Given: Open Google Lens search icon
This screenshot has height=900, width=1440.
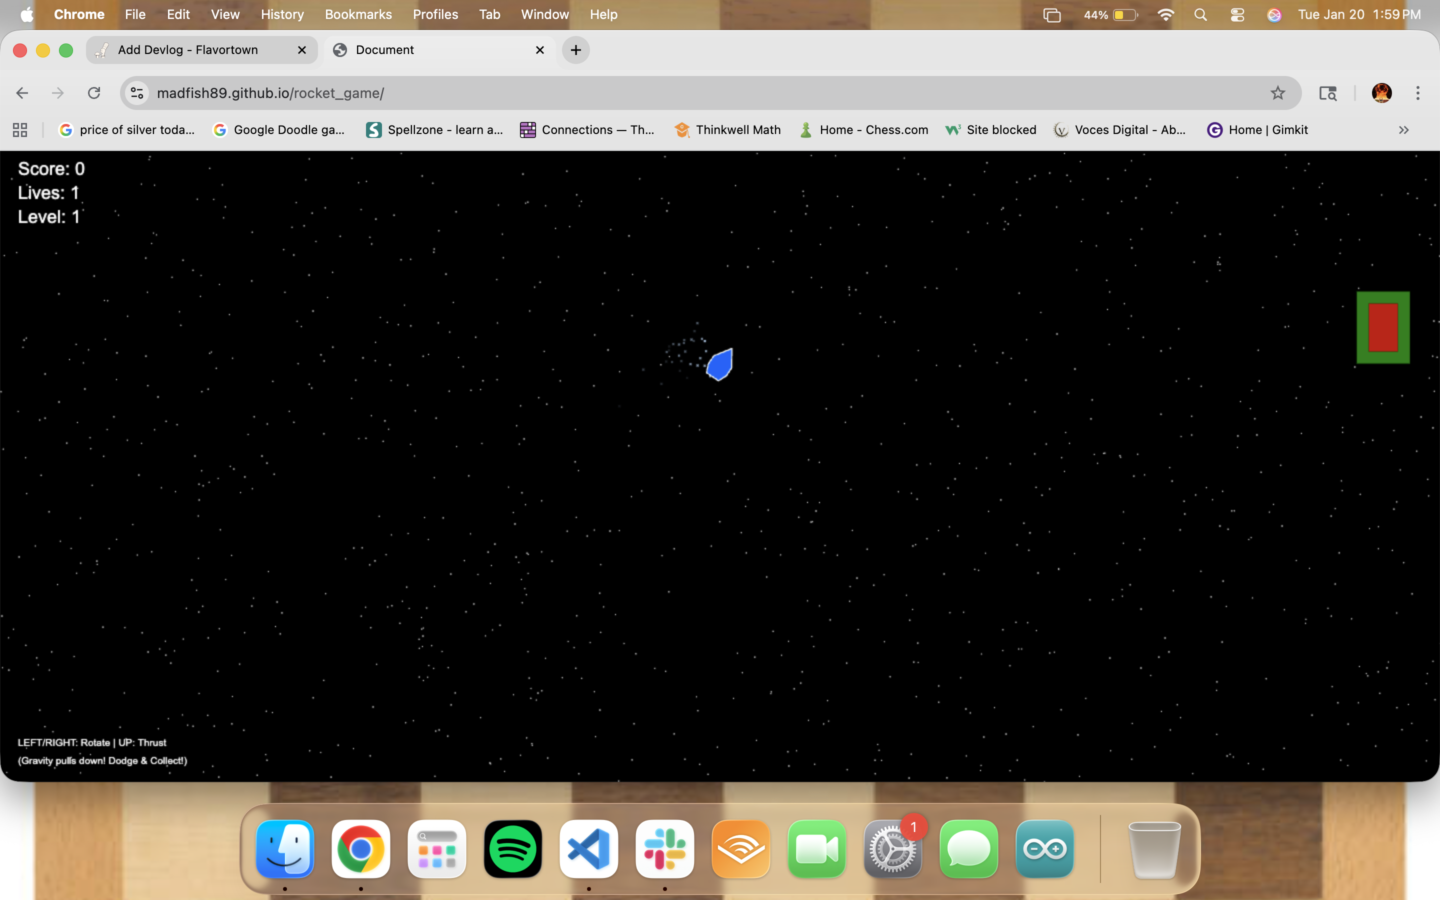Looking at the screenshot, I should point(1327,93).
